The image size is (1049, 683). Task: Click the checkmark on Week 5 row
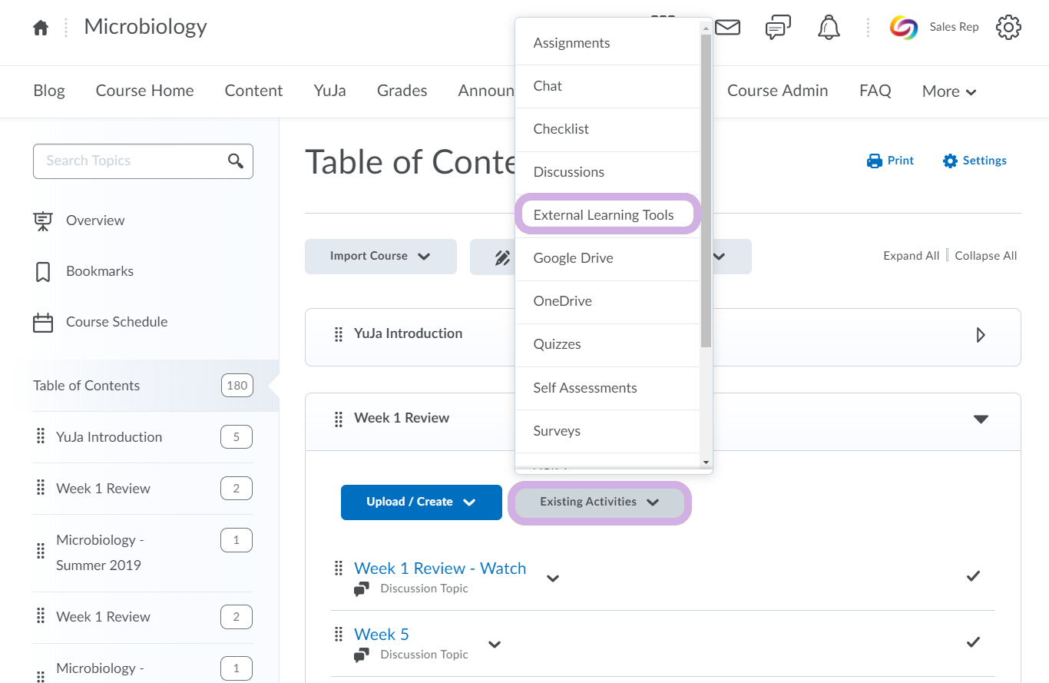coord(973,642)
